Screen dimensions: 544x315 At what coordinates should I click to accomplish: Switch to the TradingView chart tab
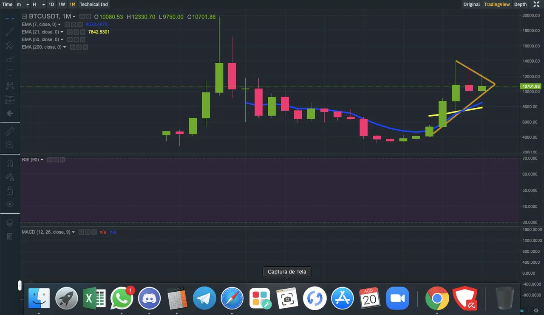(496, 4)
